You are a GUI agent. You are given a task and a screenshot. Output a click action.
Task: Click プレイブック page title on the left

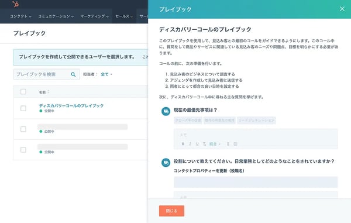point(29,33)
